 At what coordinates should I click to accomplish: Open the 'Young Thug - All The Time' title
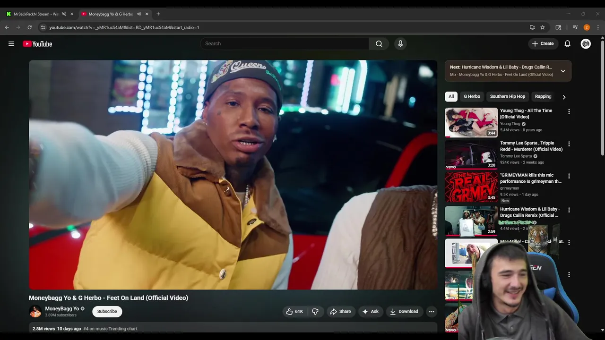pos(526,114)
